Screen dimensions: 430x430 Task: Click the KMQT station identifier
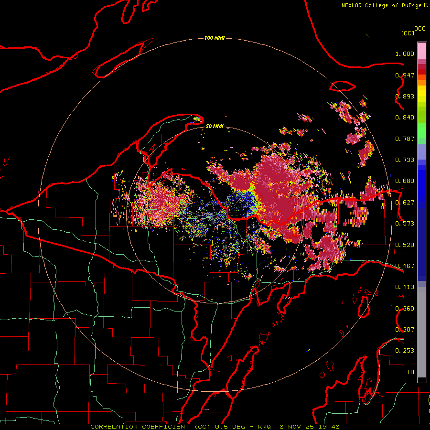tap(268, 427)
